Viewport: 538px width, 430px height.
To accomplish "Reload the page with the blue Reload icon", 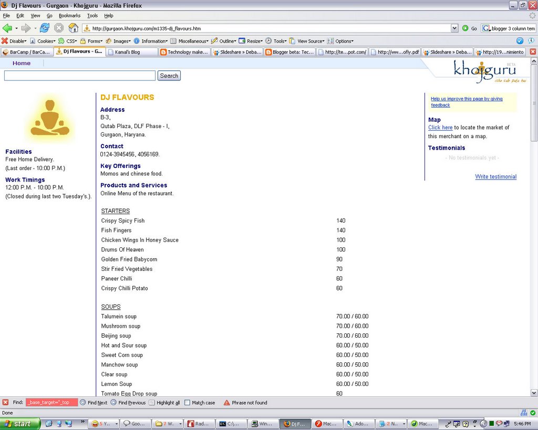I will [x=45, y=28].
